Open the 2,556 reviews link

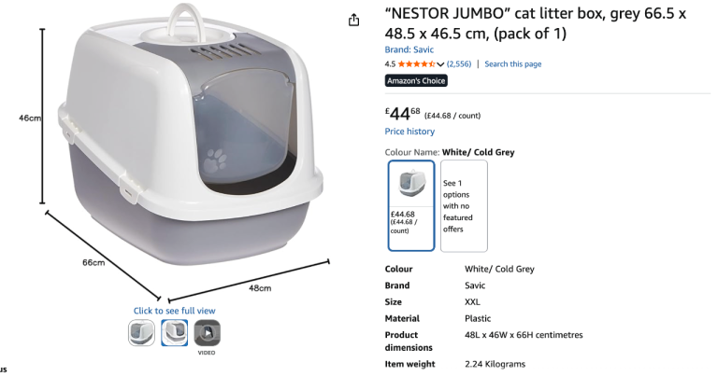point(459,64)
